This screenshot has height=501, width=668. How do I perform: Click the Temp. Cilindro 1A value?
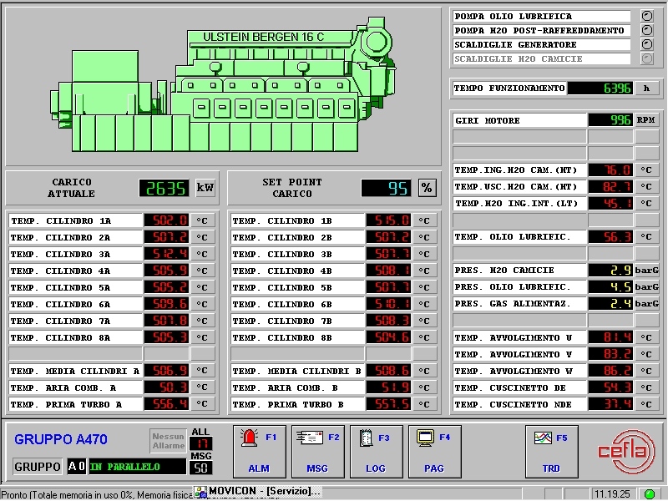(x=166, y=220)
